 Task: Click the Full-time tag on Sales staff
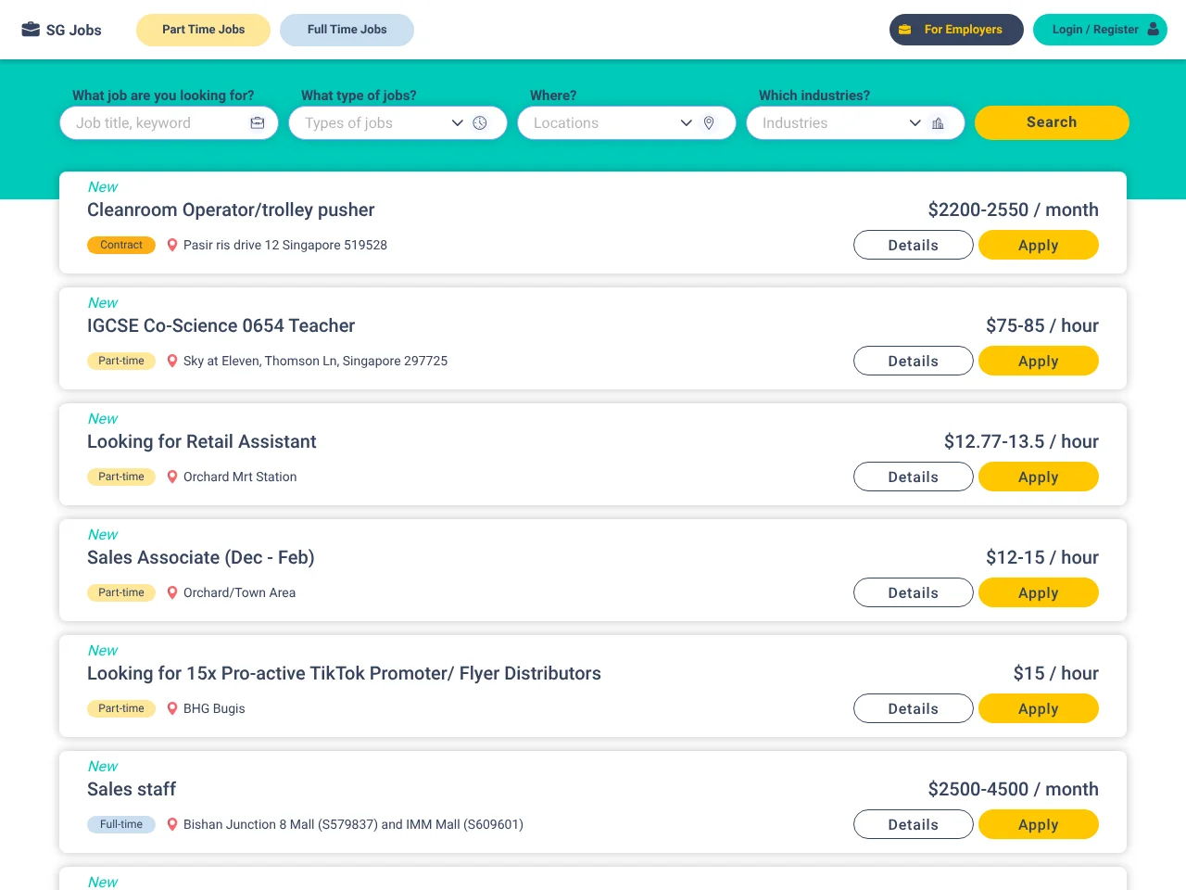point(121,824)
